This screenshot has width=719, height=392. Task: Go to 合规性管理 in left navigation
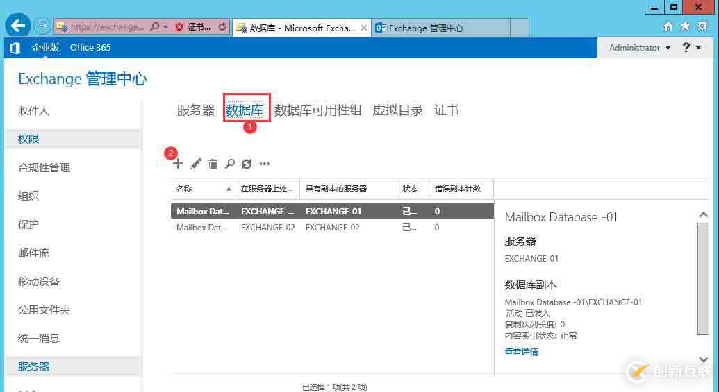(44, 168)
